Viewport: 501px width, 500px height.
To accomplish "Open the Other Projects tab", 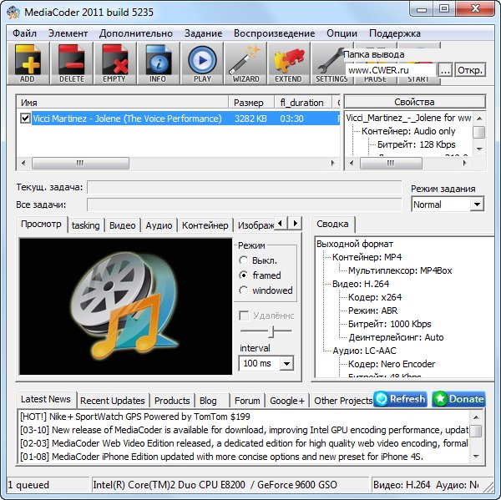I will pyautogui.click(x=343, y=401).
